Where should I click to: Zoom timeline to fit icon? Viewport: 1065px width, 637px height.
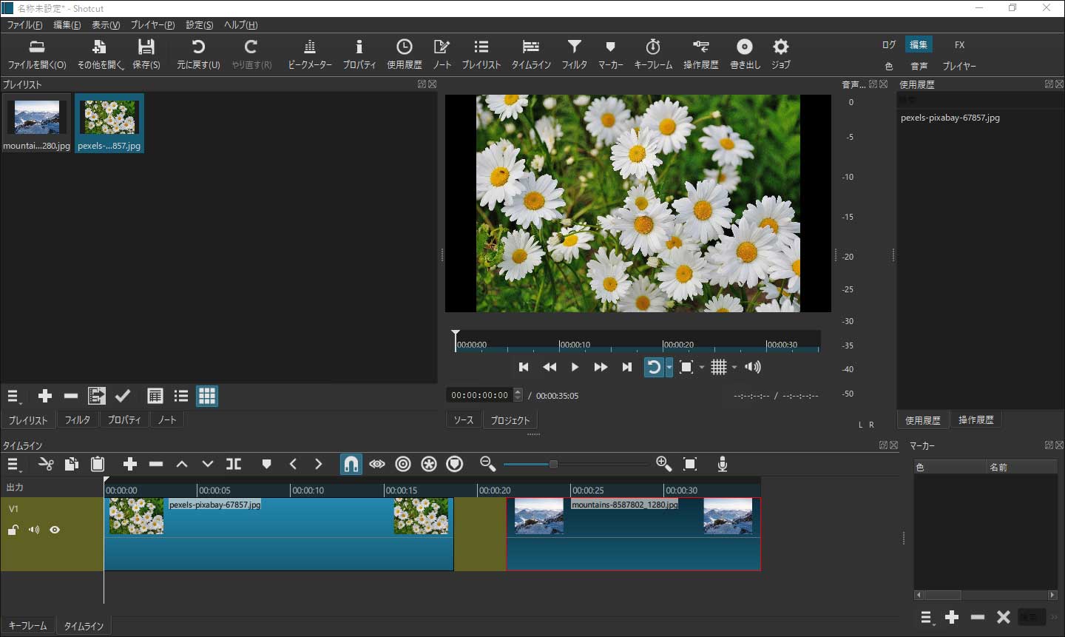point(690,464)
